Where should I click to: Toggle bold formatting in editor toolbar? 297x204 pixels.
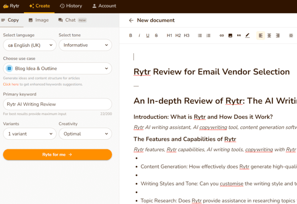131,36
